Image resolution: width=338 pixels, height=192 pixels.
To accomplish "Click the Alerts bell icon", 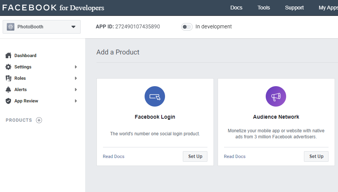I will [x=8, y=90].
